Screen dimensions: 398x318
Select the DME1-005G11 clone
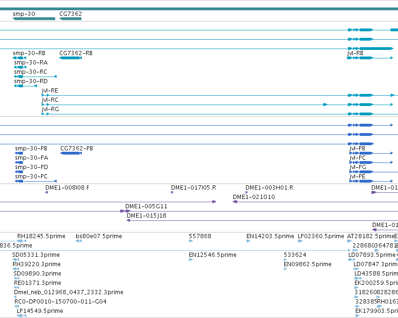pos(261,211)
